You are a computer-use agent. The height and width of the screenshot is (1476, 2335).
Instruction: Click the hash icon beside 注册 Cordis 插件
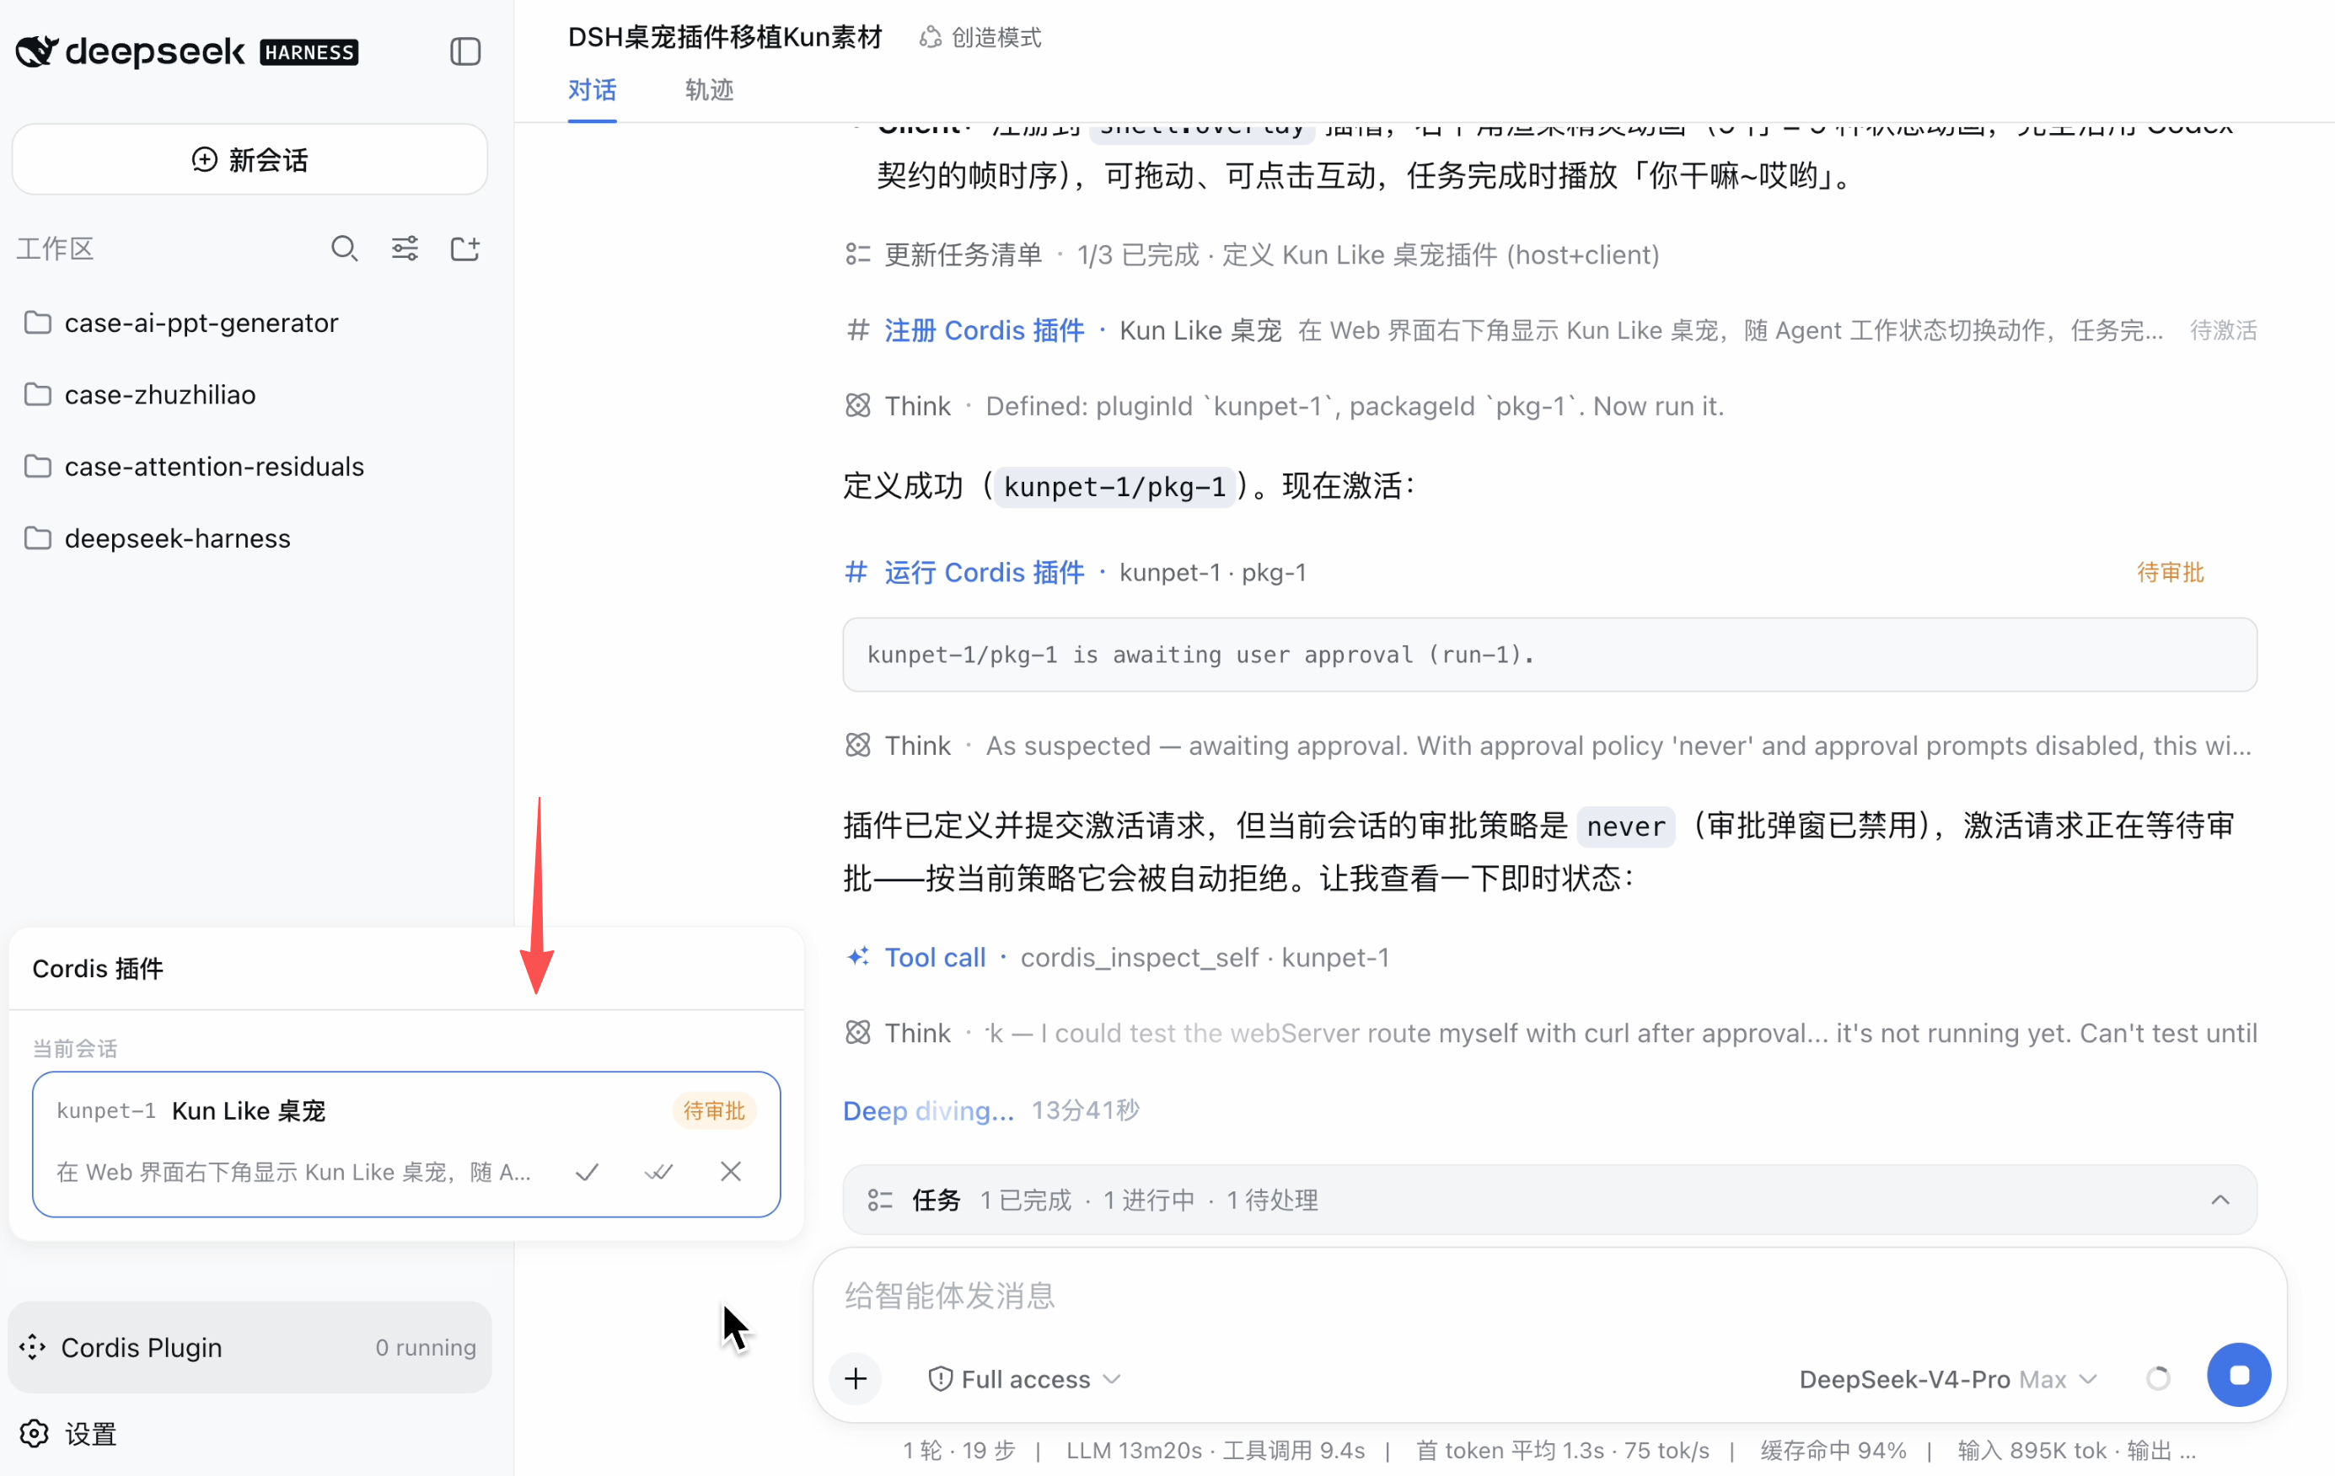point(857,330)
